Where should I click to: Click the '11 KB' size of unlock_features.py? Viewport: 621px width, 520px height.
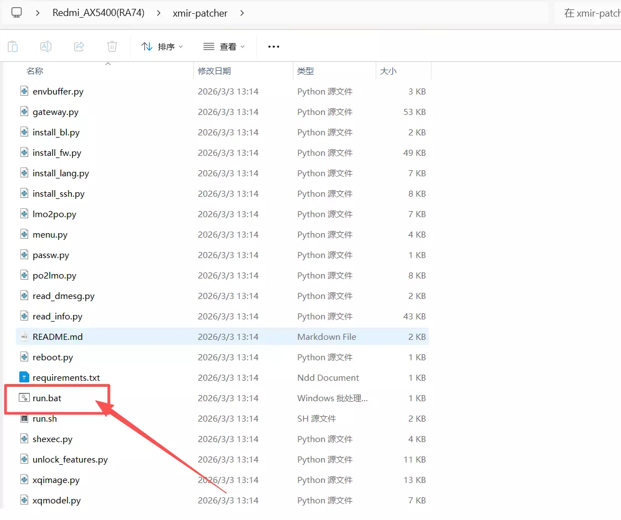[415, 459]
